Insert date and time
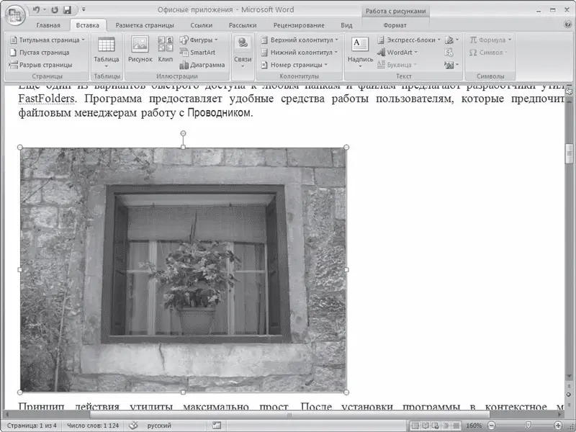This screenshot has height=432, width=576. pyautogui.click(x=449, y=52)
